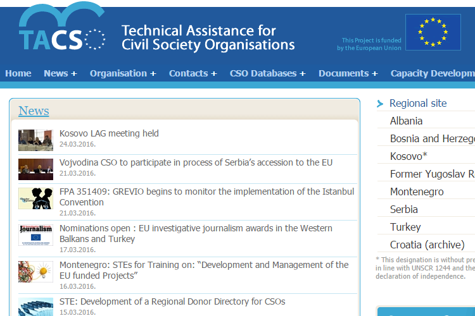
Task: Click 'This Project is funded' text
Action: point(371,40)
